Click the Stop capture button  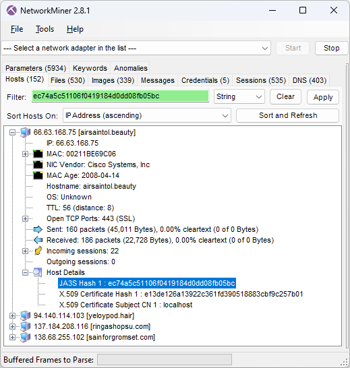[331, 48]
